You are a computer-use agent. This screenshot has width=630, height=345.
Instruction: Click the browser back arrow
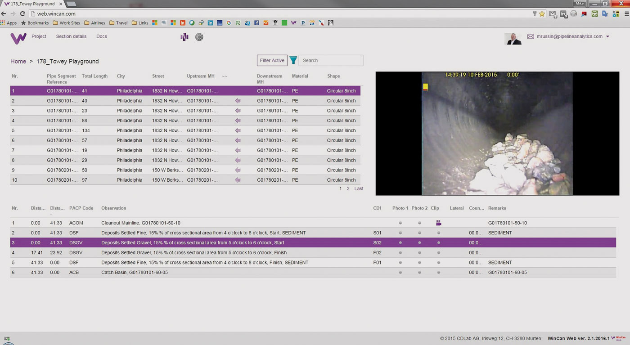pos(4,13)
